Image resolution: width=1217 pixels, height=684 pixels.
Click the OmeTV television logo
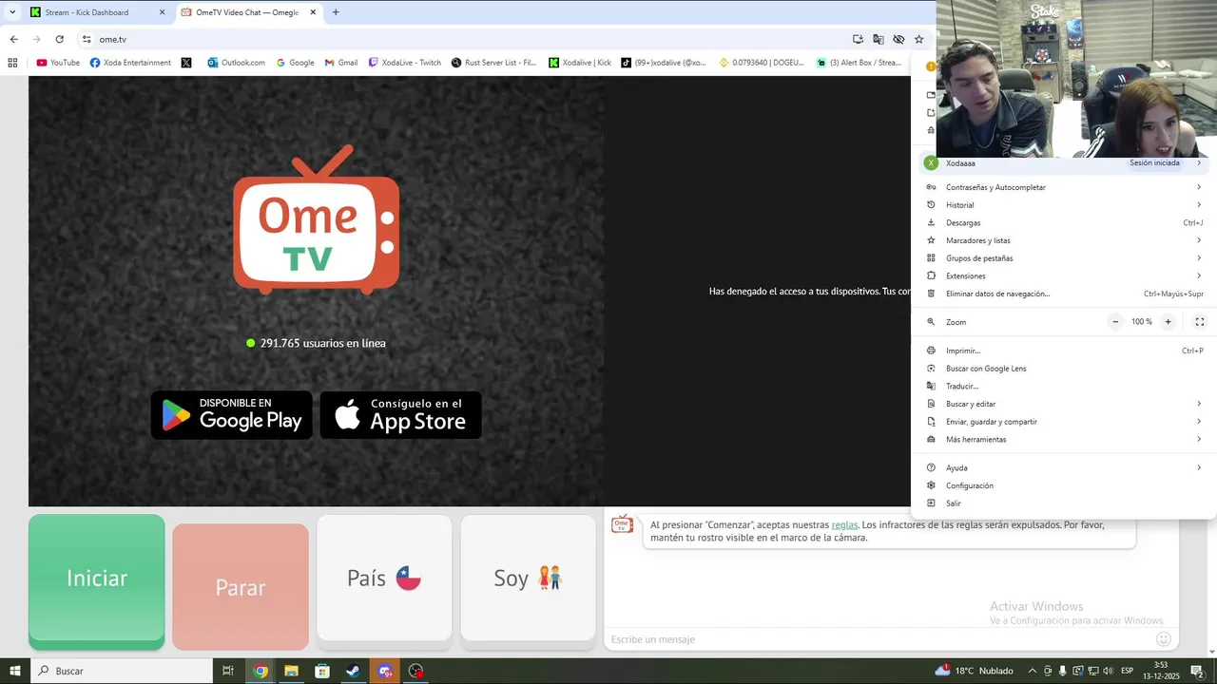point(317,219)
